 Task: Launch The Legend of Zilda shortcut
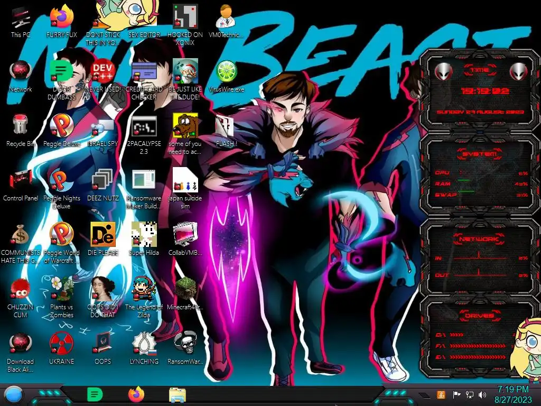tap(144, 298)
